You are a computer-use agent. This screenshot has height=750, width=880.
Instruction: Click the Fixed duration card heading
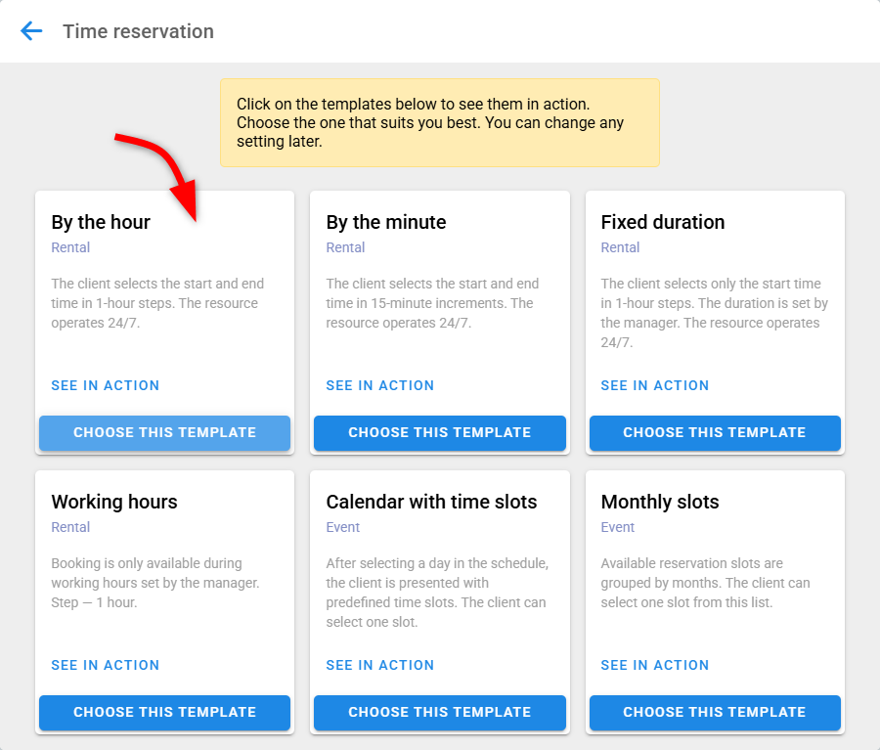tap(662, 222)
